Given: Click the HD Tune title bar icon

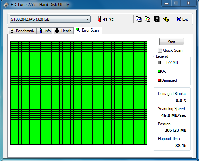Looking at the screenshot, I should (x=6, y=5).
